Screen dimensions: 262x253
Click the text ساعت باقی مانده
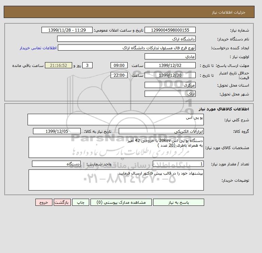tap(28, 66)
